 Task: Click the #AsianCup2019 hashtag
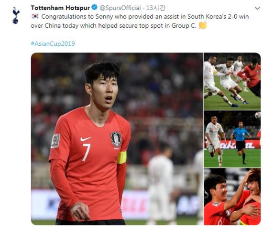(x=53, y=44)
